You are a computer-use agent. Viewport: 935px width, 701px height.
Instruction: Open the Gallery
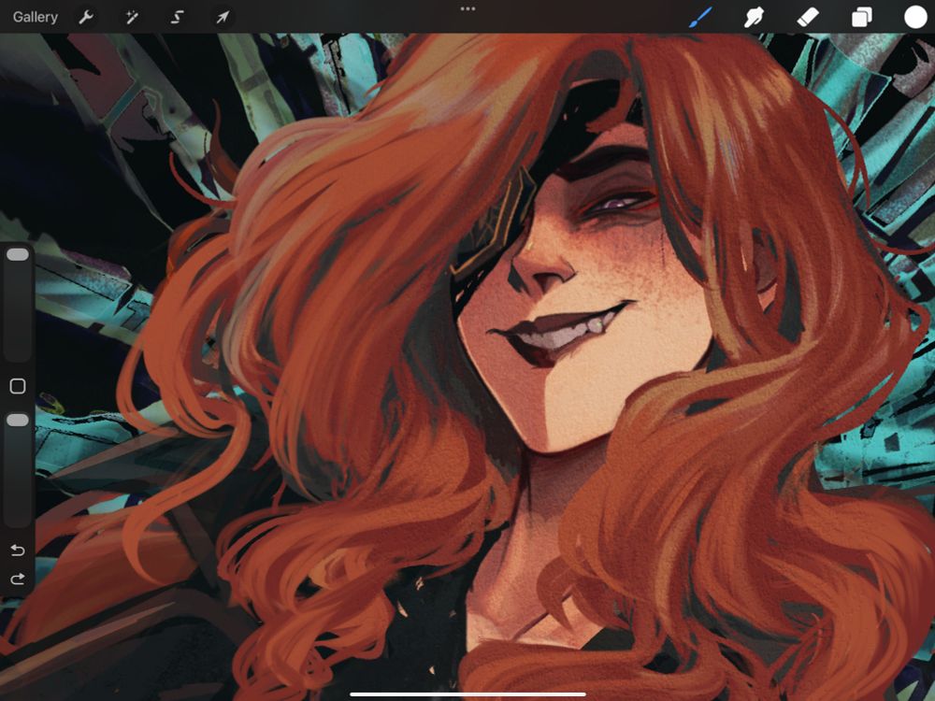click(36, 17)
